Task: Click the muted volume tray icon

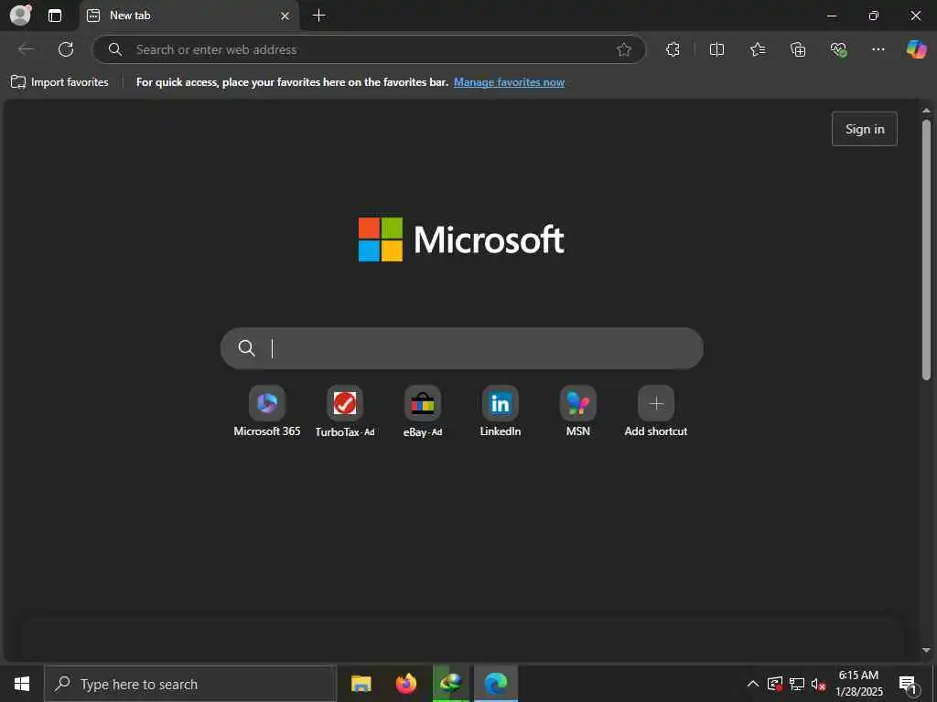Action: pos(819,684)
